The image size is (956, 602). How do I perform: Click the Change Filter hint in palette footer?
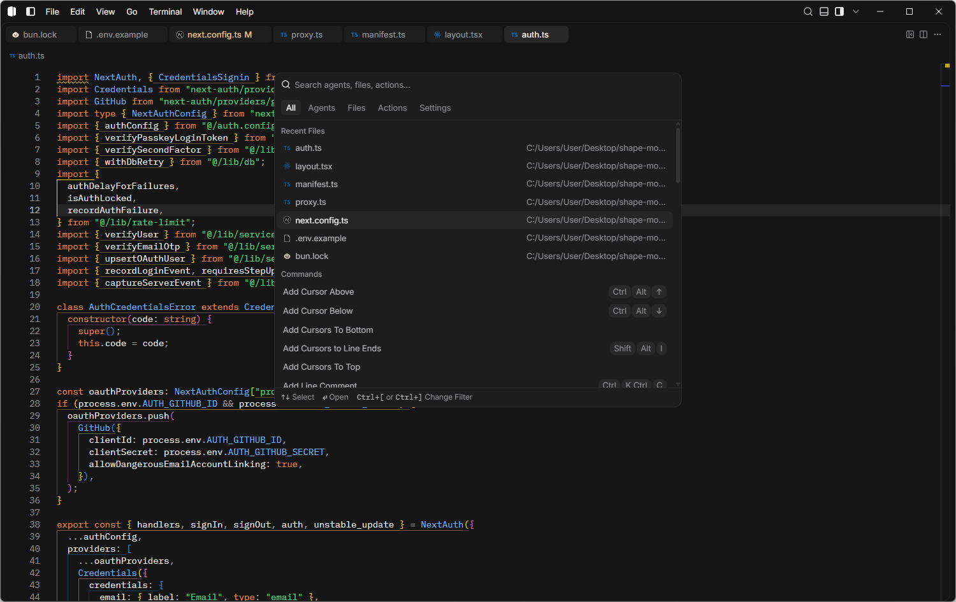click(x=449, y=397)
